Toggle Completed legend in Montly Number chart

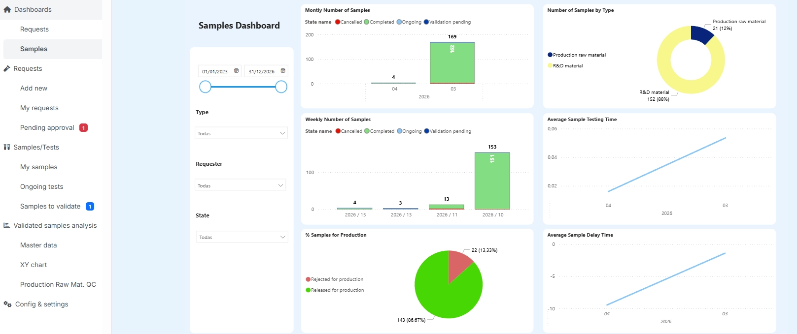pyautogui.click(x=379, y=22)
